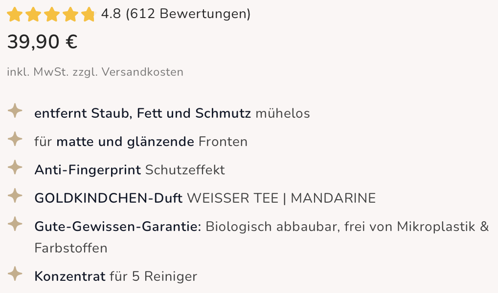This screenshot has height=293, width=498.
Task: Click sparkle icon beside GOLDKINDCHEN-Duft line
Action: point(15,196)
